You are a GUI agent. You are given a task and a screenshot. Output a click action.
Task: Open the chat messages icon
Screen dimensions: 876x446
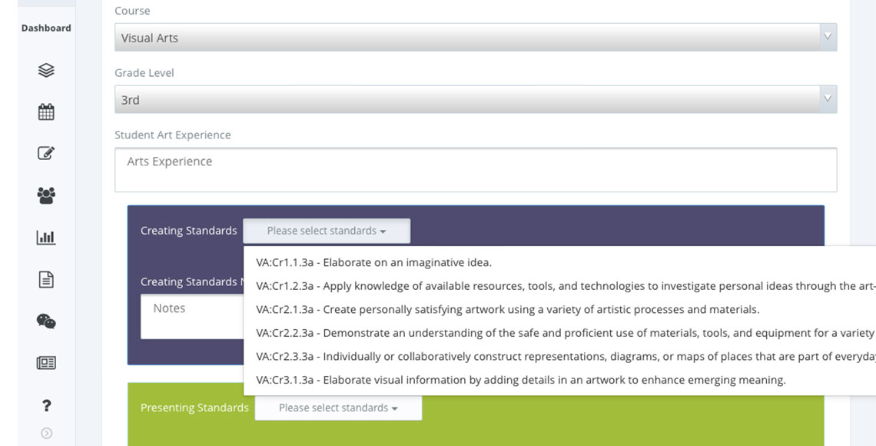pos(45,321)
